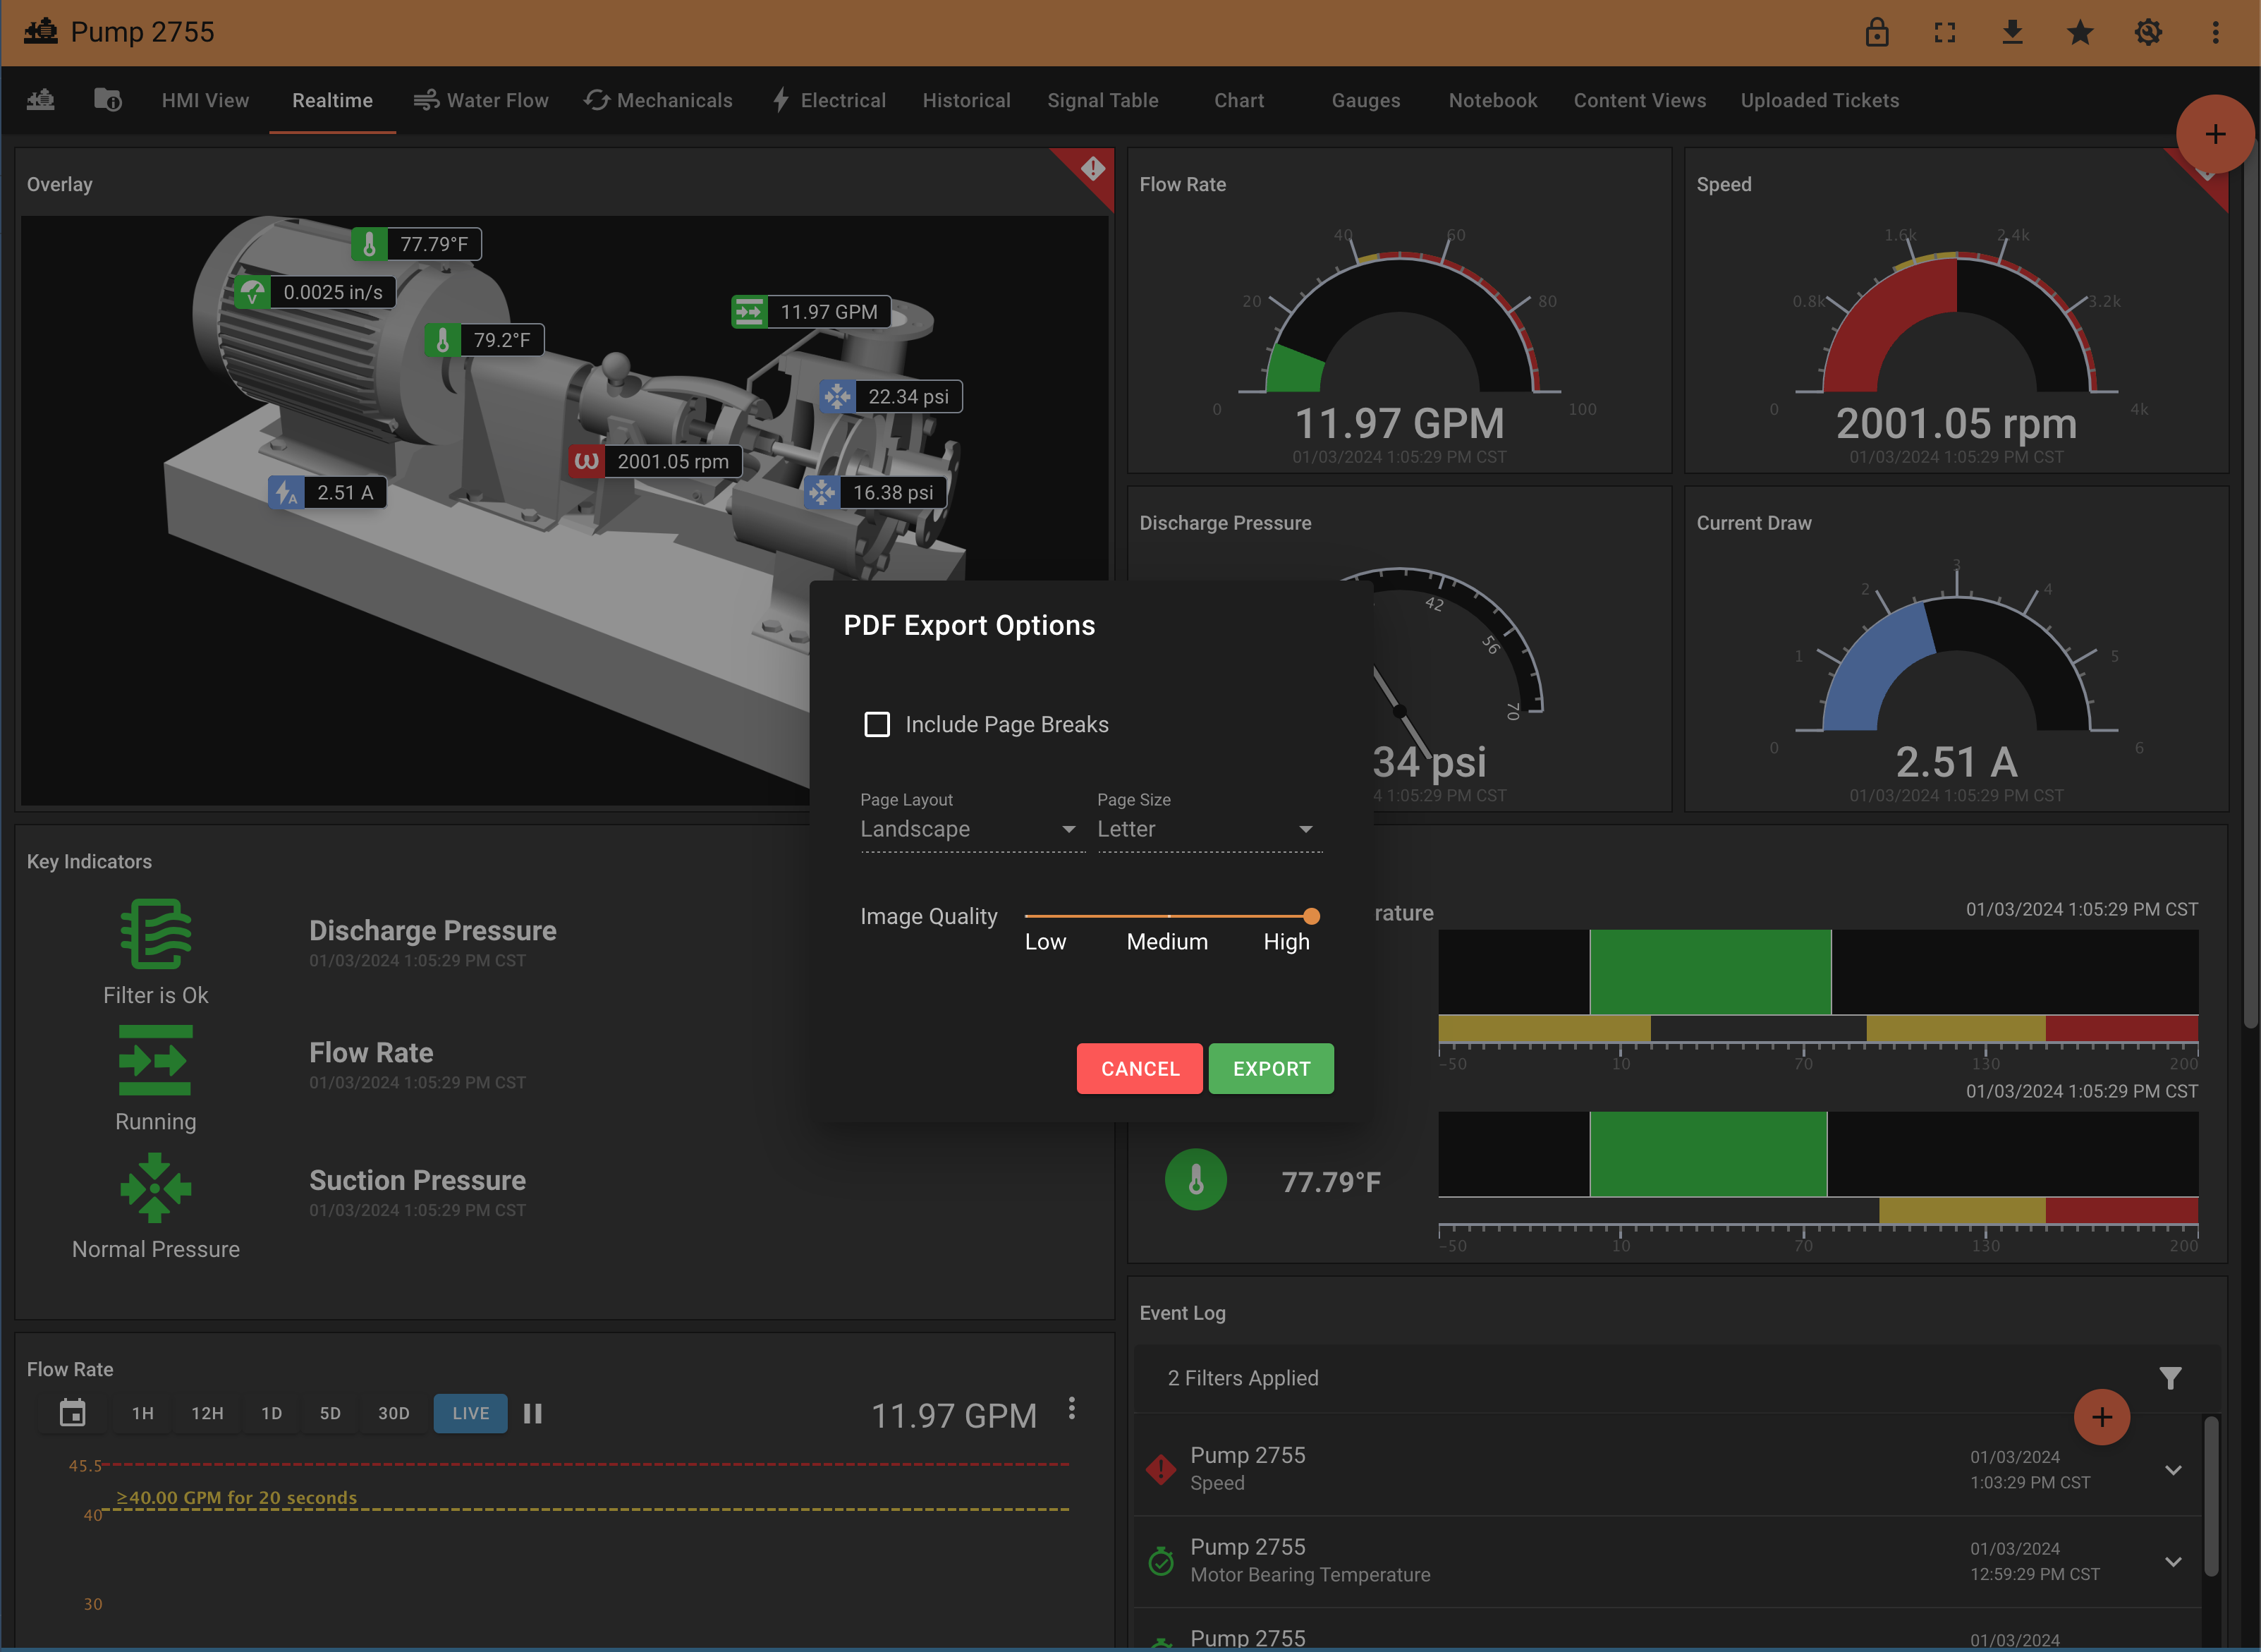Open the three-dot menu in header

click(2215, 33)
